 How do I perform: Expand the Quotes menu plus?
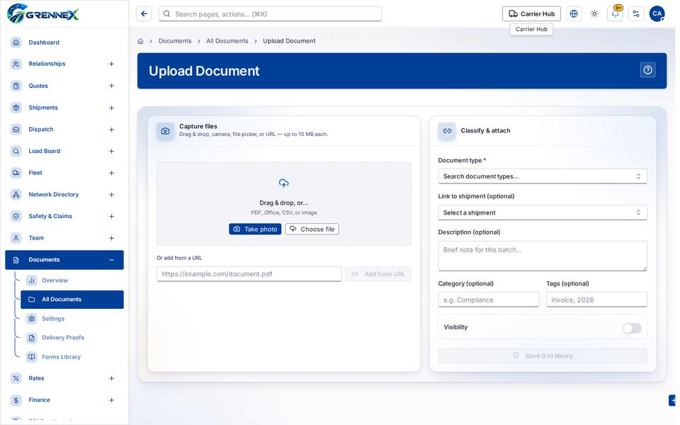[x=111, y=86]
